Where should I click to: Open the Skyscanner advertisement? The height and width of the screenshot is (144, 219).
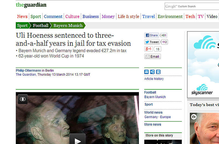coord(203,65)
